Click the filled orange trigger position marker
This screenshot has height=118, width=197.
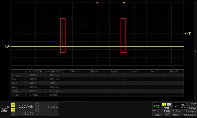124,3
